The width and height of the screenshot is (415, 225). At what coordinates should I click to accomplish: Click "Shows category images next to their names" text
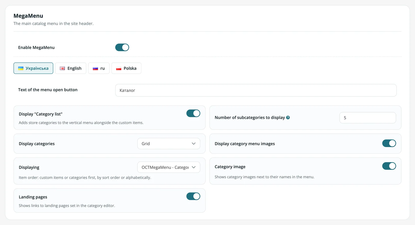[x=265, y=177]
